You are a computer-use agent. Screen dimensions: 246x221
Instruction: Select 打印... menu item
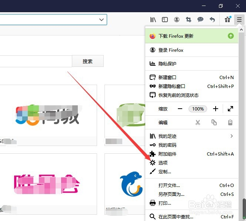click(192, 203)
